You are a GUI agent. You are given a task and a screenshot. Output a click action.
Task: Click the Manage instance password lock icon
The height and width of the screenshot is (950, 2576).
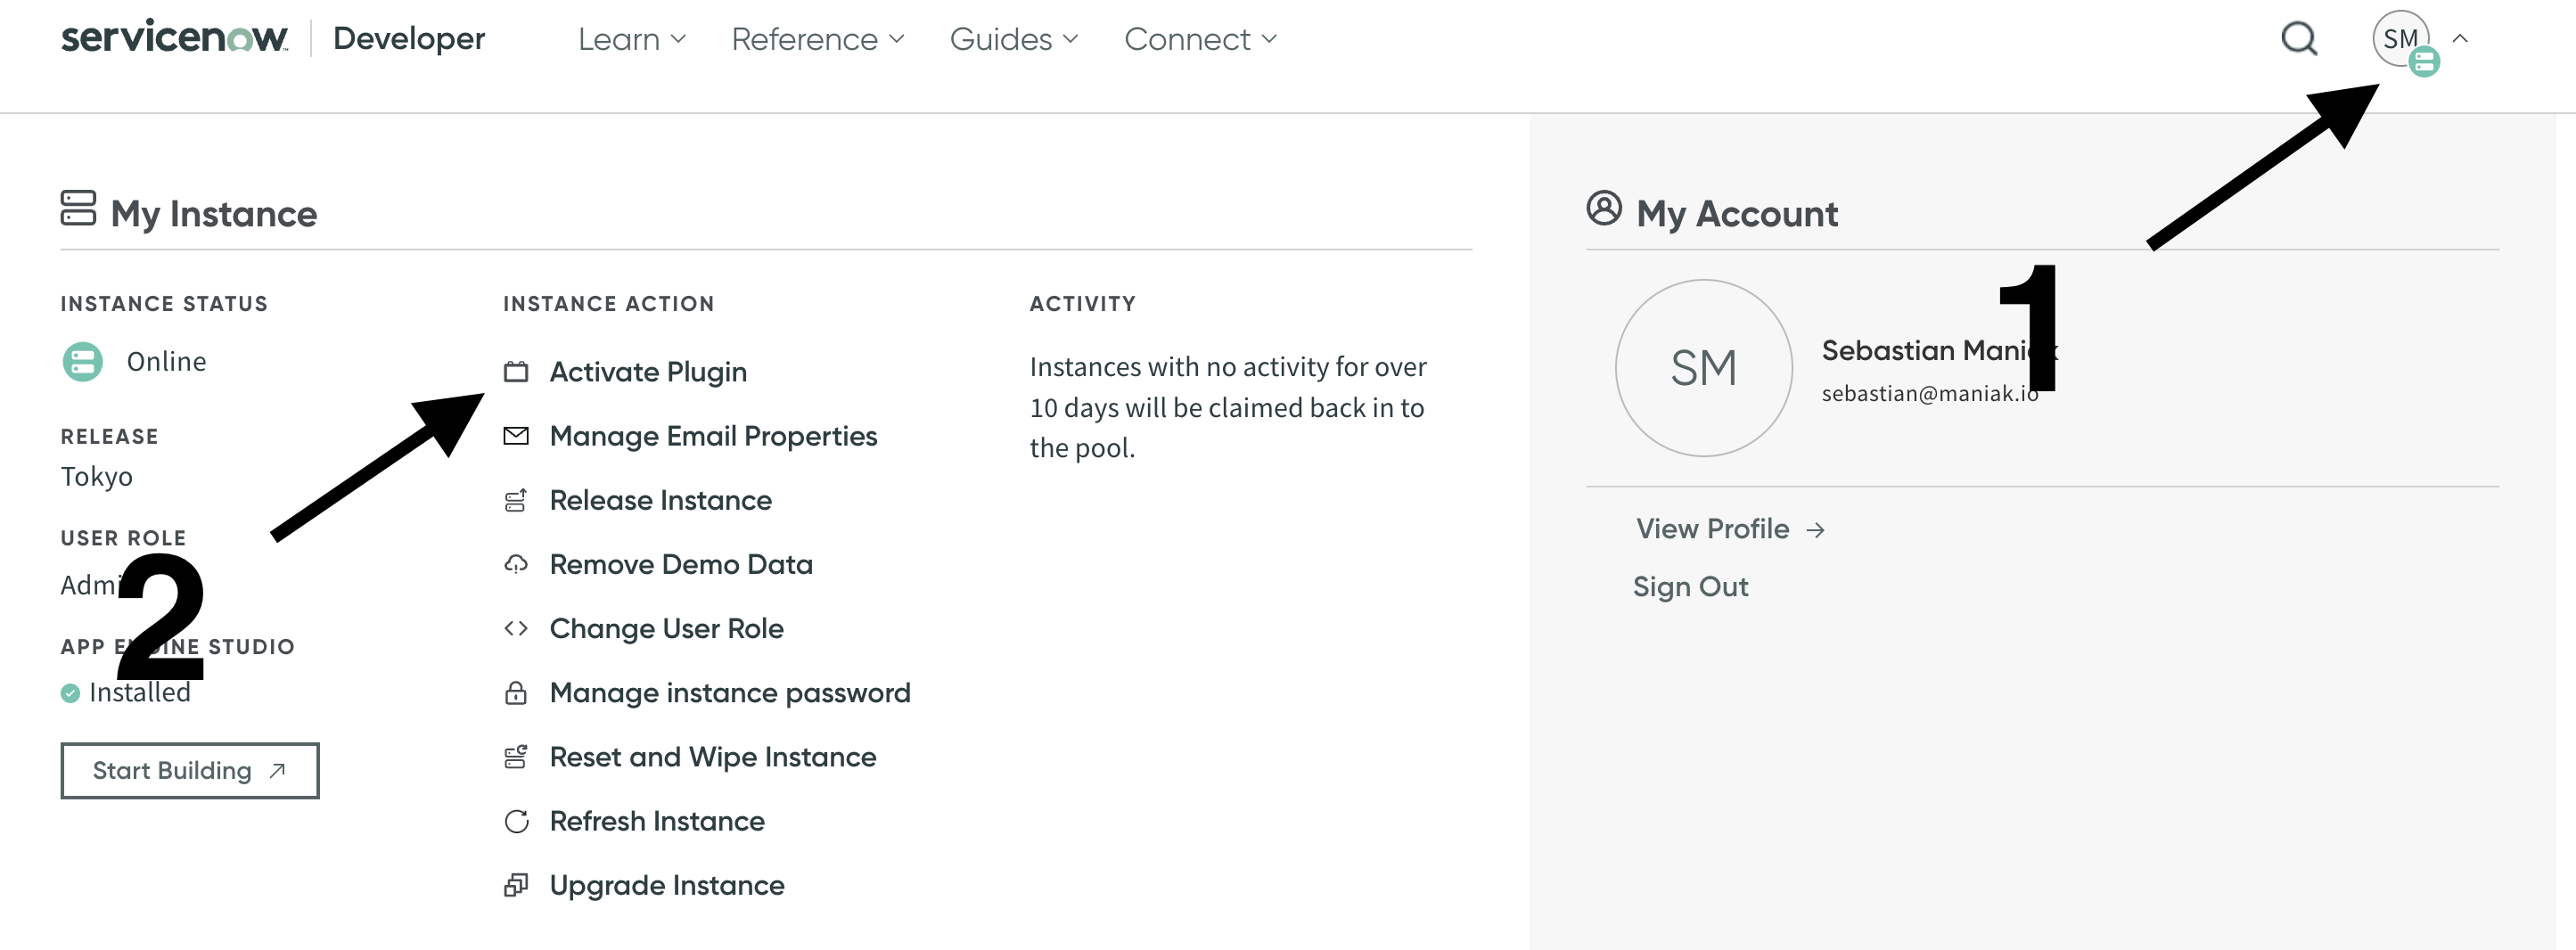point(516,693)
